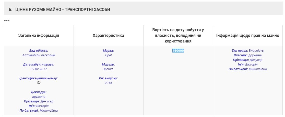Click the 'Вид об'єкта:' label
The height and width of the screenshot is (117, 285).
coord(39,51)
